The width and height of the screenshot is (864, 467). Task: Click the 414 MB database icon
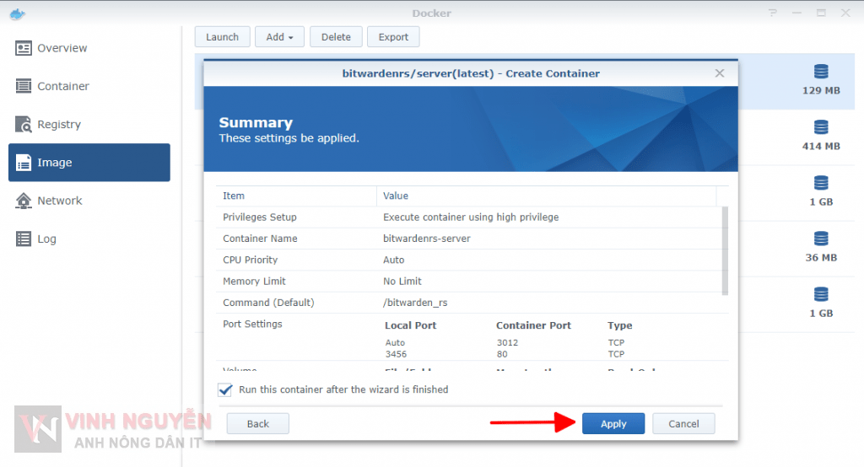point(821,127)
